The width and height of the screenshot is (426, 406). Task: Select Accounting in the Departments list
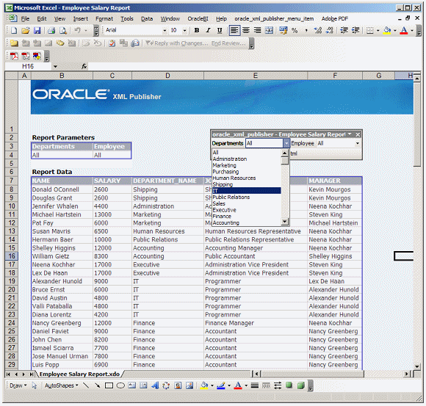coord(246,222)
